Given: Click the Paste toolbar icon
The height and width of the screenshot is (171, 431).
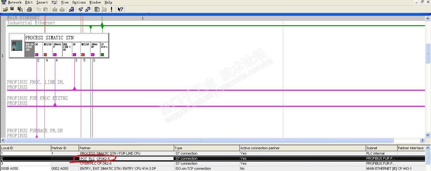Looking at the screenshot, I should coord(45,9).
